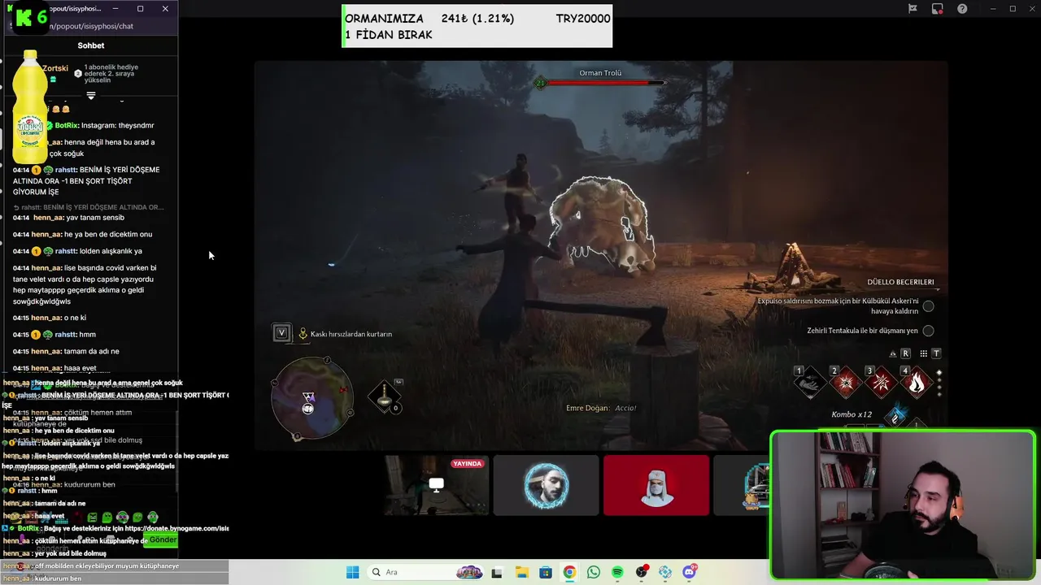Open OBS Studio from the taskbar
Screen dimensions: 1041x585
coord(642,572)
